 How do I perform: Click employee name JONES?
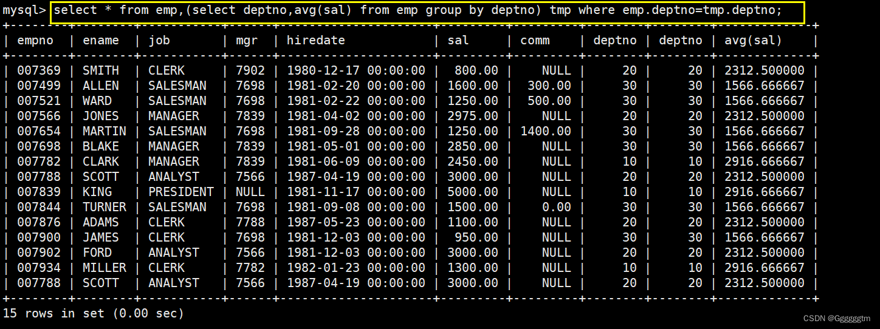pyautogui.click(x=101, y=116)
